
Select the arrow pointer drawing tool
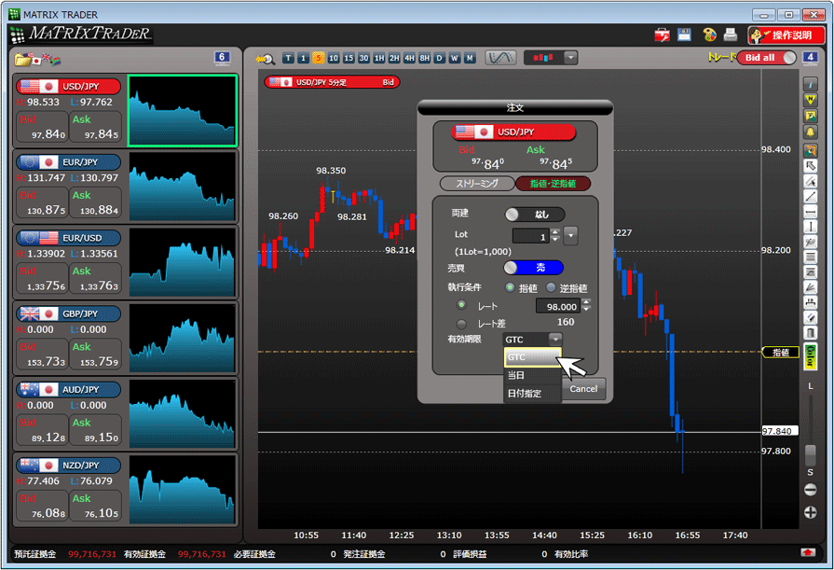pyautogui.click(x=810, y=166)
